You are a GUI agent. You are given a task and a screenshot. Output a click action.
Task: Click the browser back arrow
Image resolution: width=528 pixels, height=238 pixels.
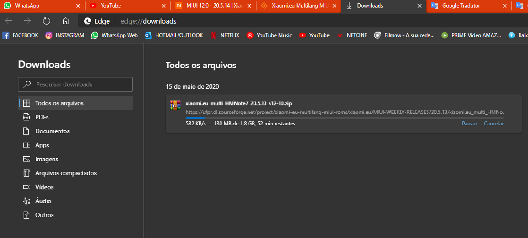9,21
